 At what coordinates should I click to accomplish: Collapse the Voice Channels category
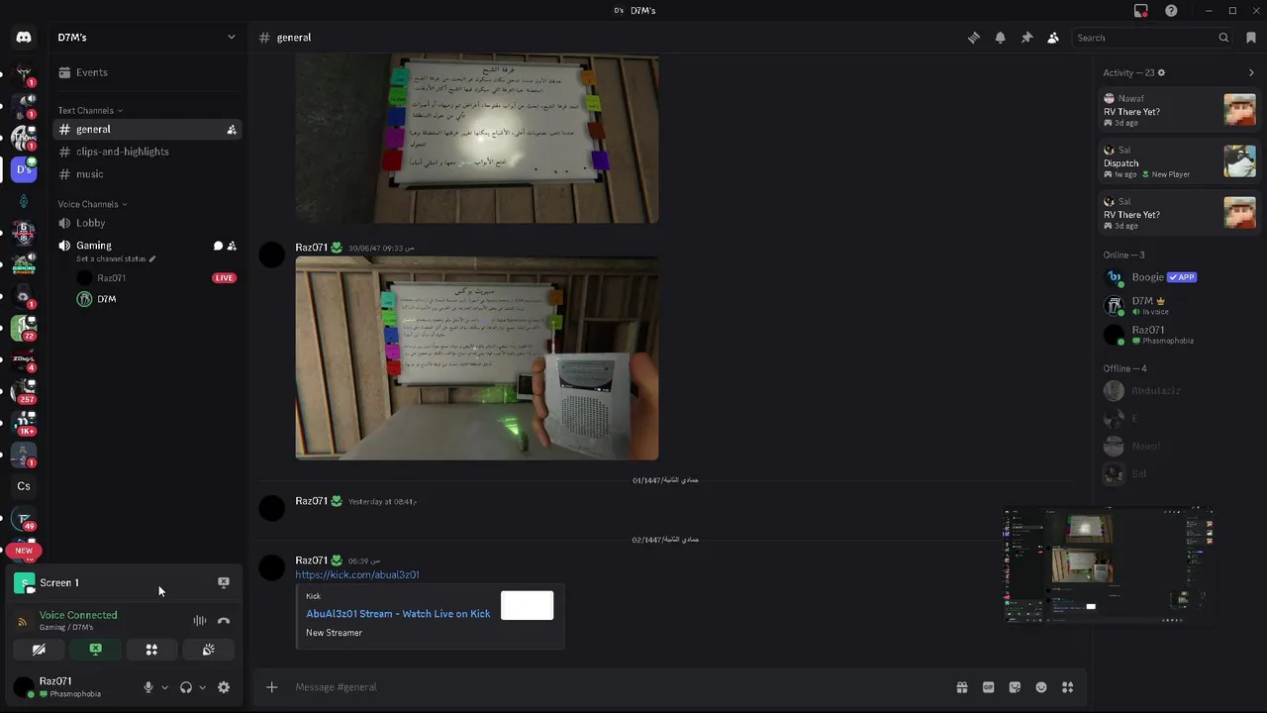[x=93, y=204]
